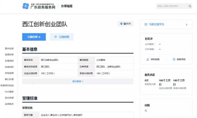The height and width of the screenshot is (118, 197).
Task: Go to 窗口办理 in the side navigation
Action: coord(9,79)
